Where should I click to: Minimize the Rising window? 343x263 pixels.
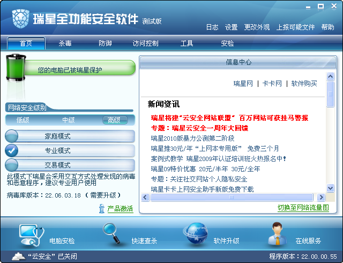point(308,7)
